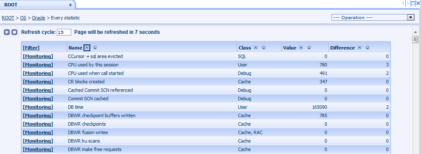
Task: Sort Difference column descending
Action: [x=368, y=48]
